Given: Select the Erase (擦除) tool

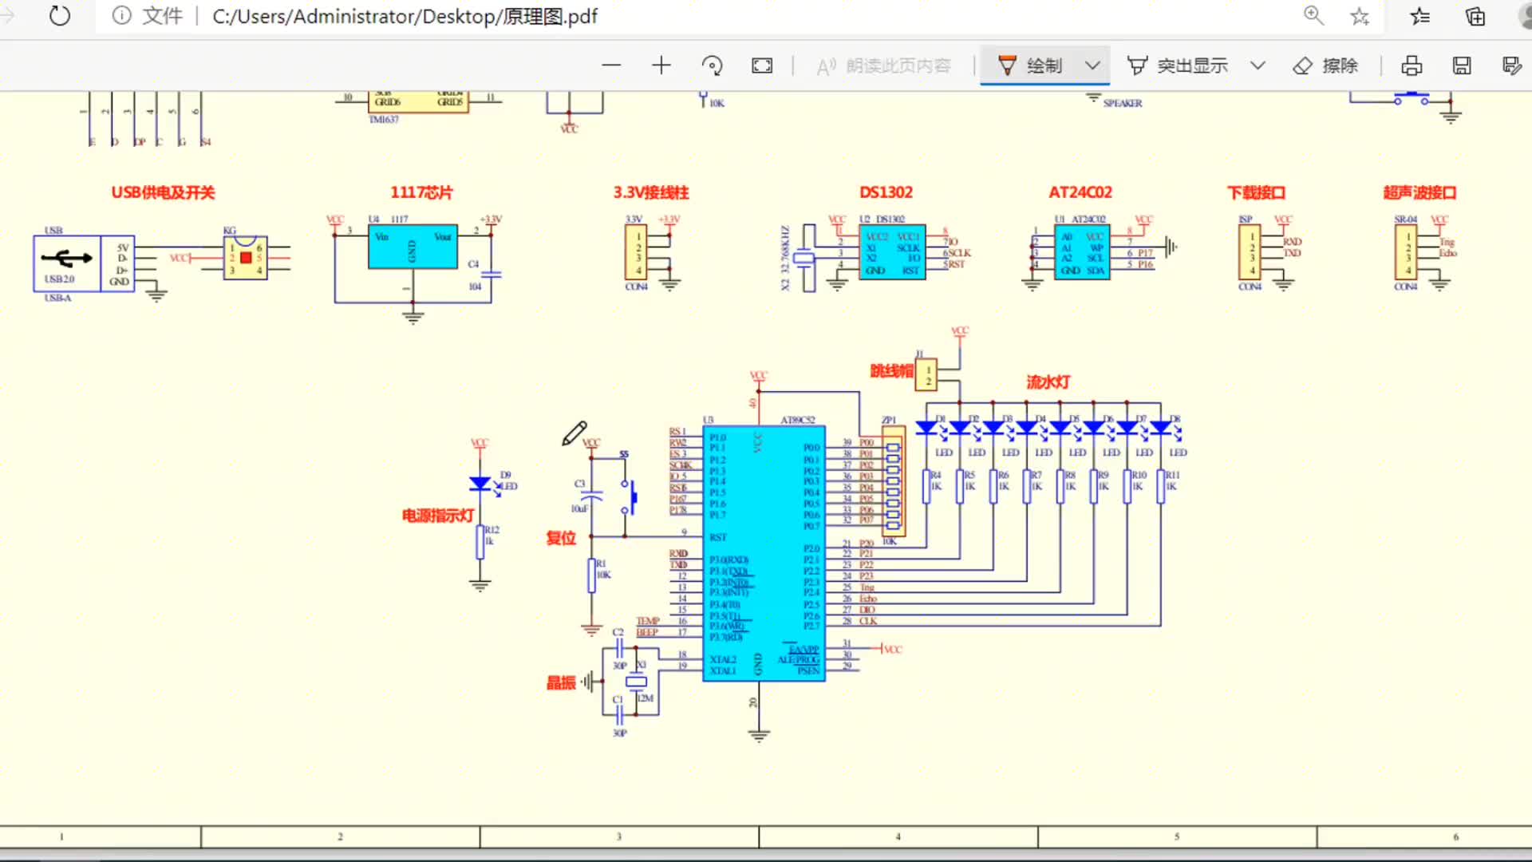Looking at the screenshot, I should click(x=1325, y=65).
